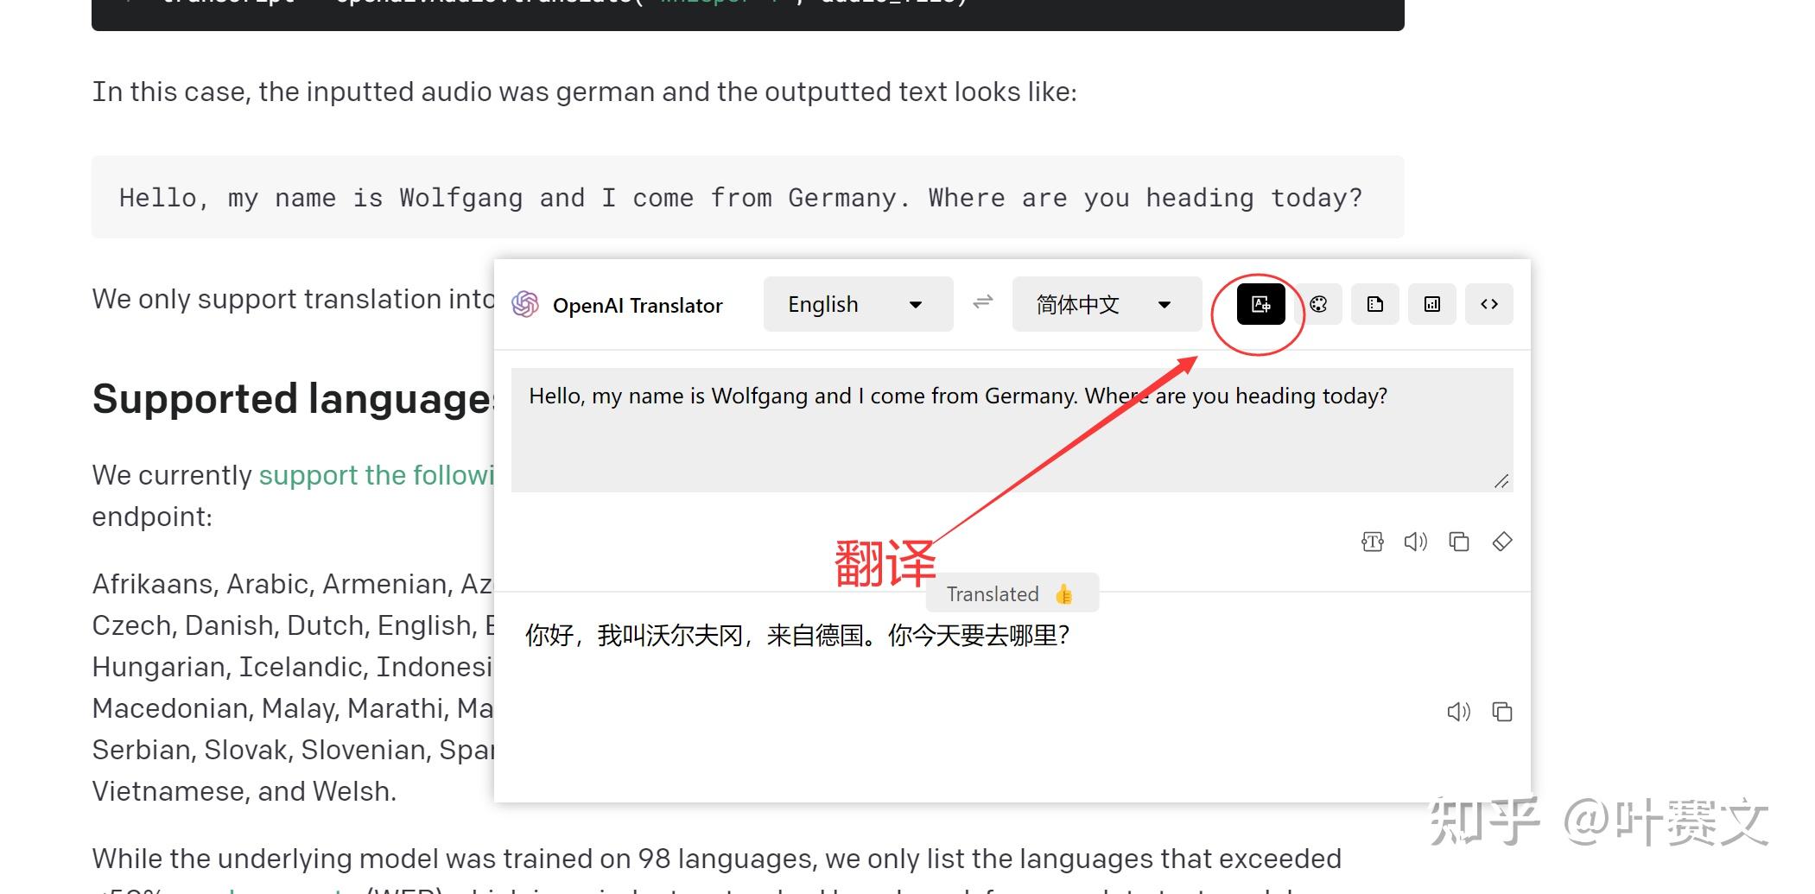This screenshot has height=894, width=1815.
Task: Open the English source language dropdown
Action: 857,304
